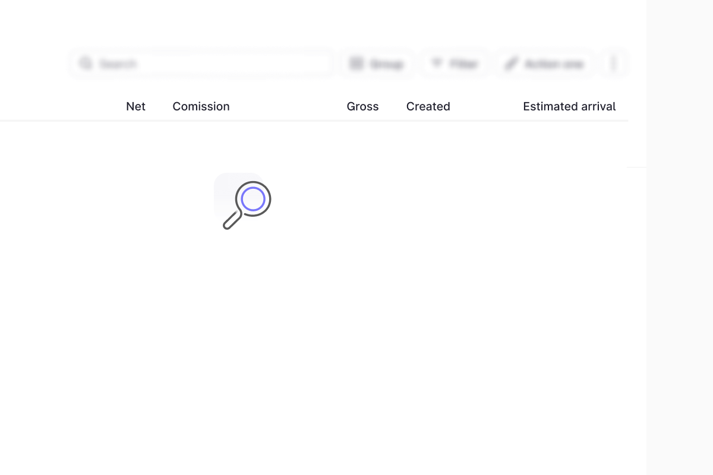Sort by the Net column header
The height and width of the screenshot is (475, 713).
135,106
